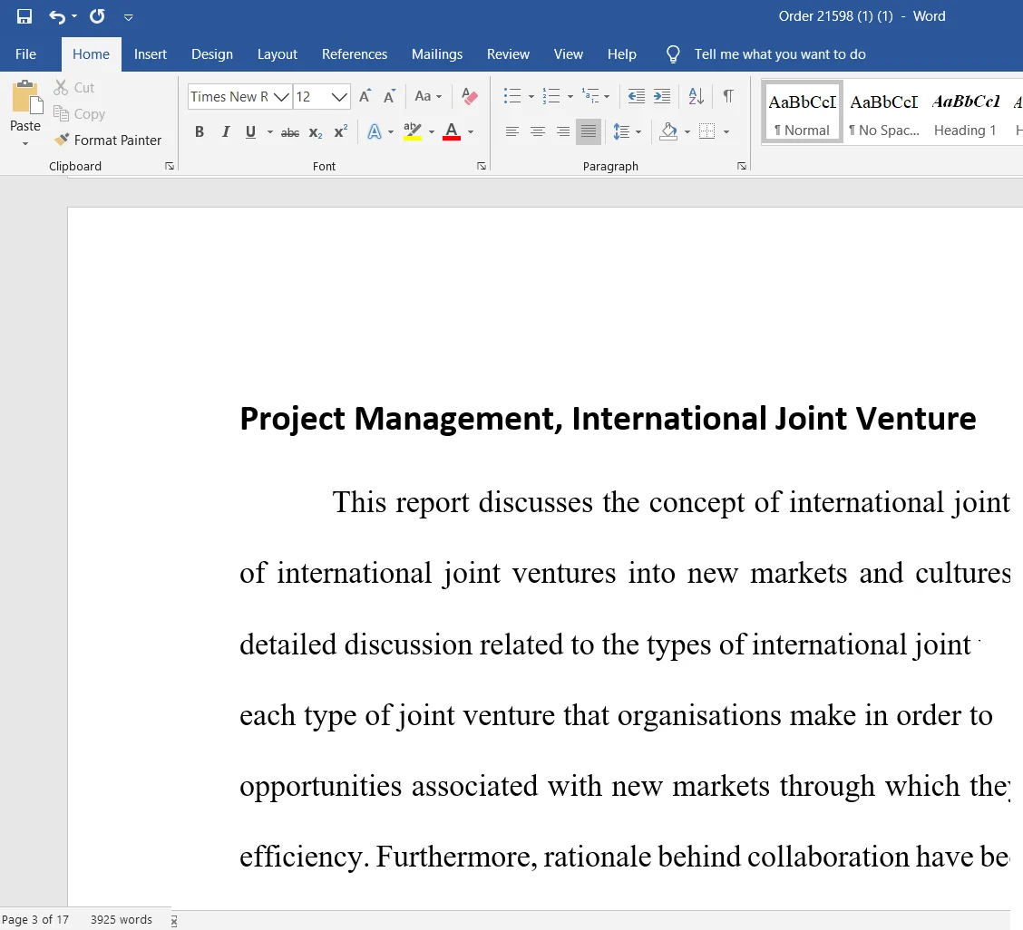This screenshot has height=930, width=1023.
Task: Open the Borders button
Action: [707, 131]
